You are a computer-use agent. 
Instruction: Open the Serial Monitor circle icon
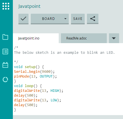coord(5,80)
